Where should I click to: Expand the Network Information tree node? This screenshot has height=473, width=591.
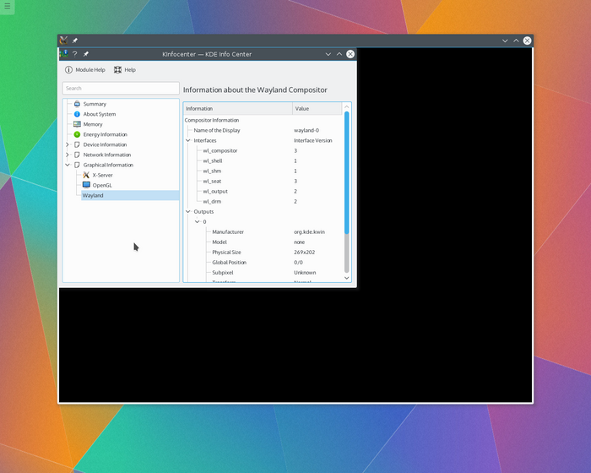click(x=67, y=155)
